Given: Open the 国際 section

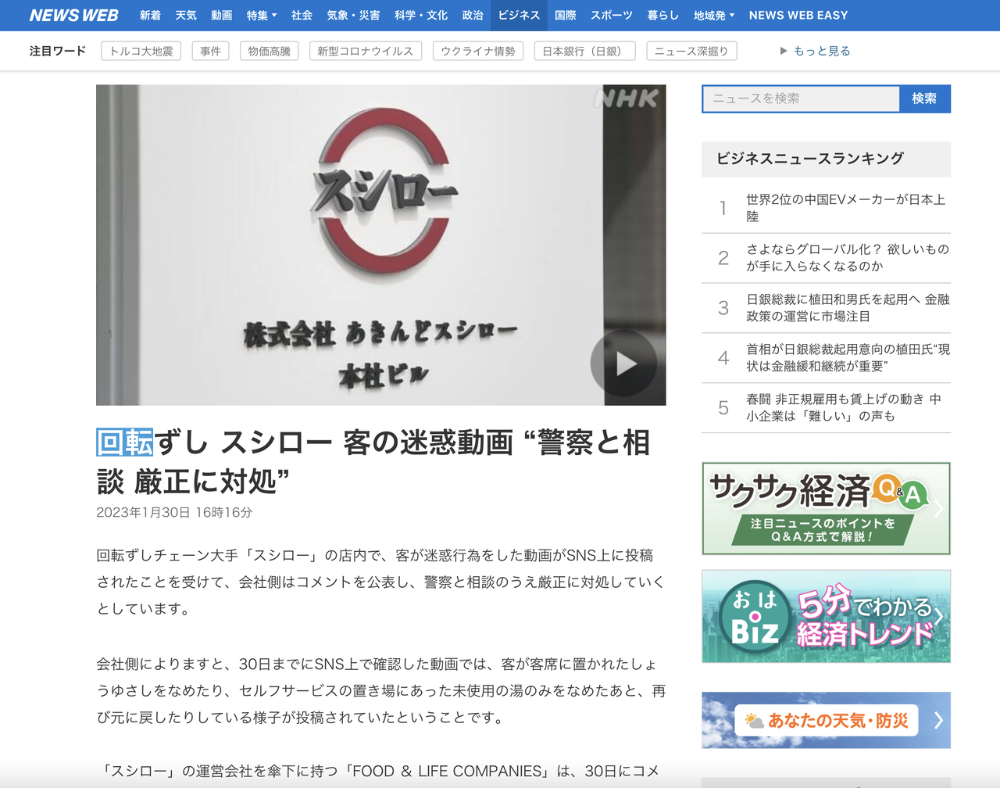Looking at the screenshot, I should tap(566, 16).
